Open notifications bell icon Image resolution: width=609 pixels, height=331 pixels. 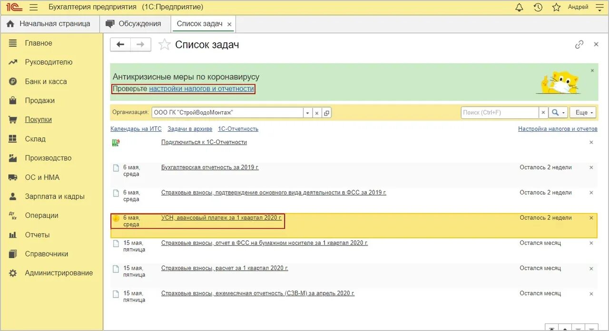tap(520, 7)
